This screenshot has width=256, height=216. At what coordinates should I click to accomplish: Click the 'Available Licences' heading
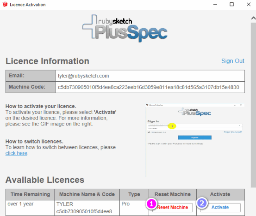[45, 180]
